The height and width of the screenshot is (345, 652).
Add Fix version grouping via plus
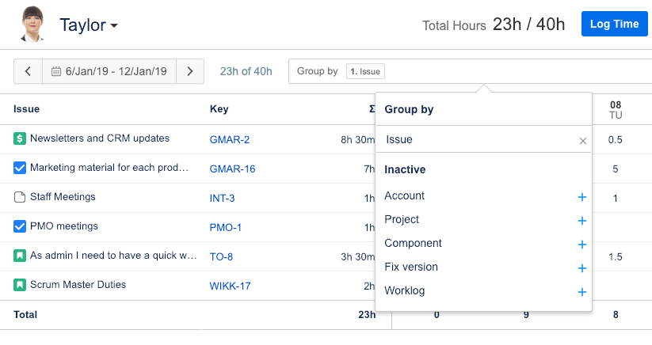pyautogui.click(x=582, y=268)
